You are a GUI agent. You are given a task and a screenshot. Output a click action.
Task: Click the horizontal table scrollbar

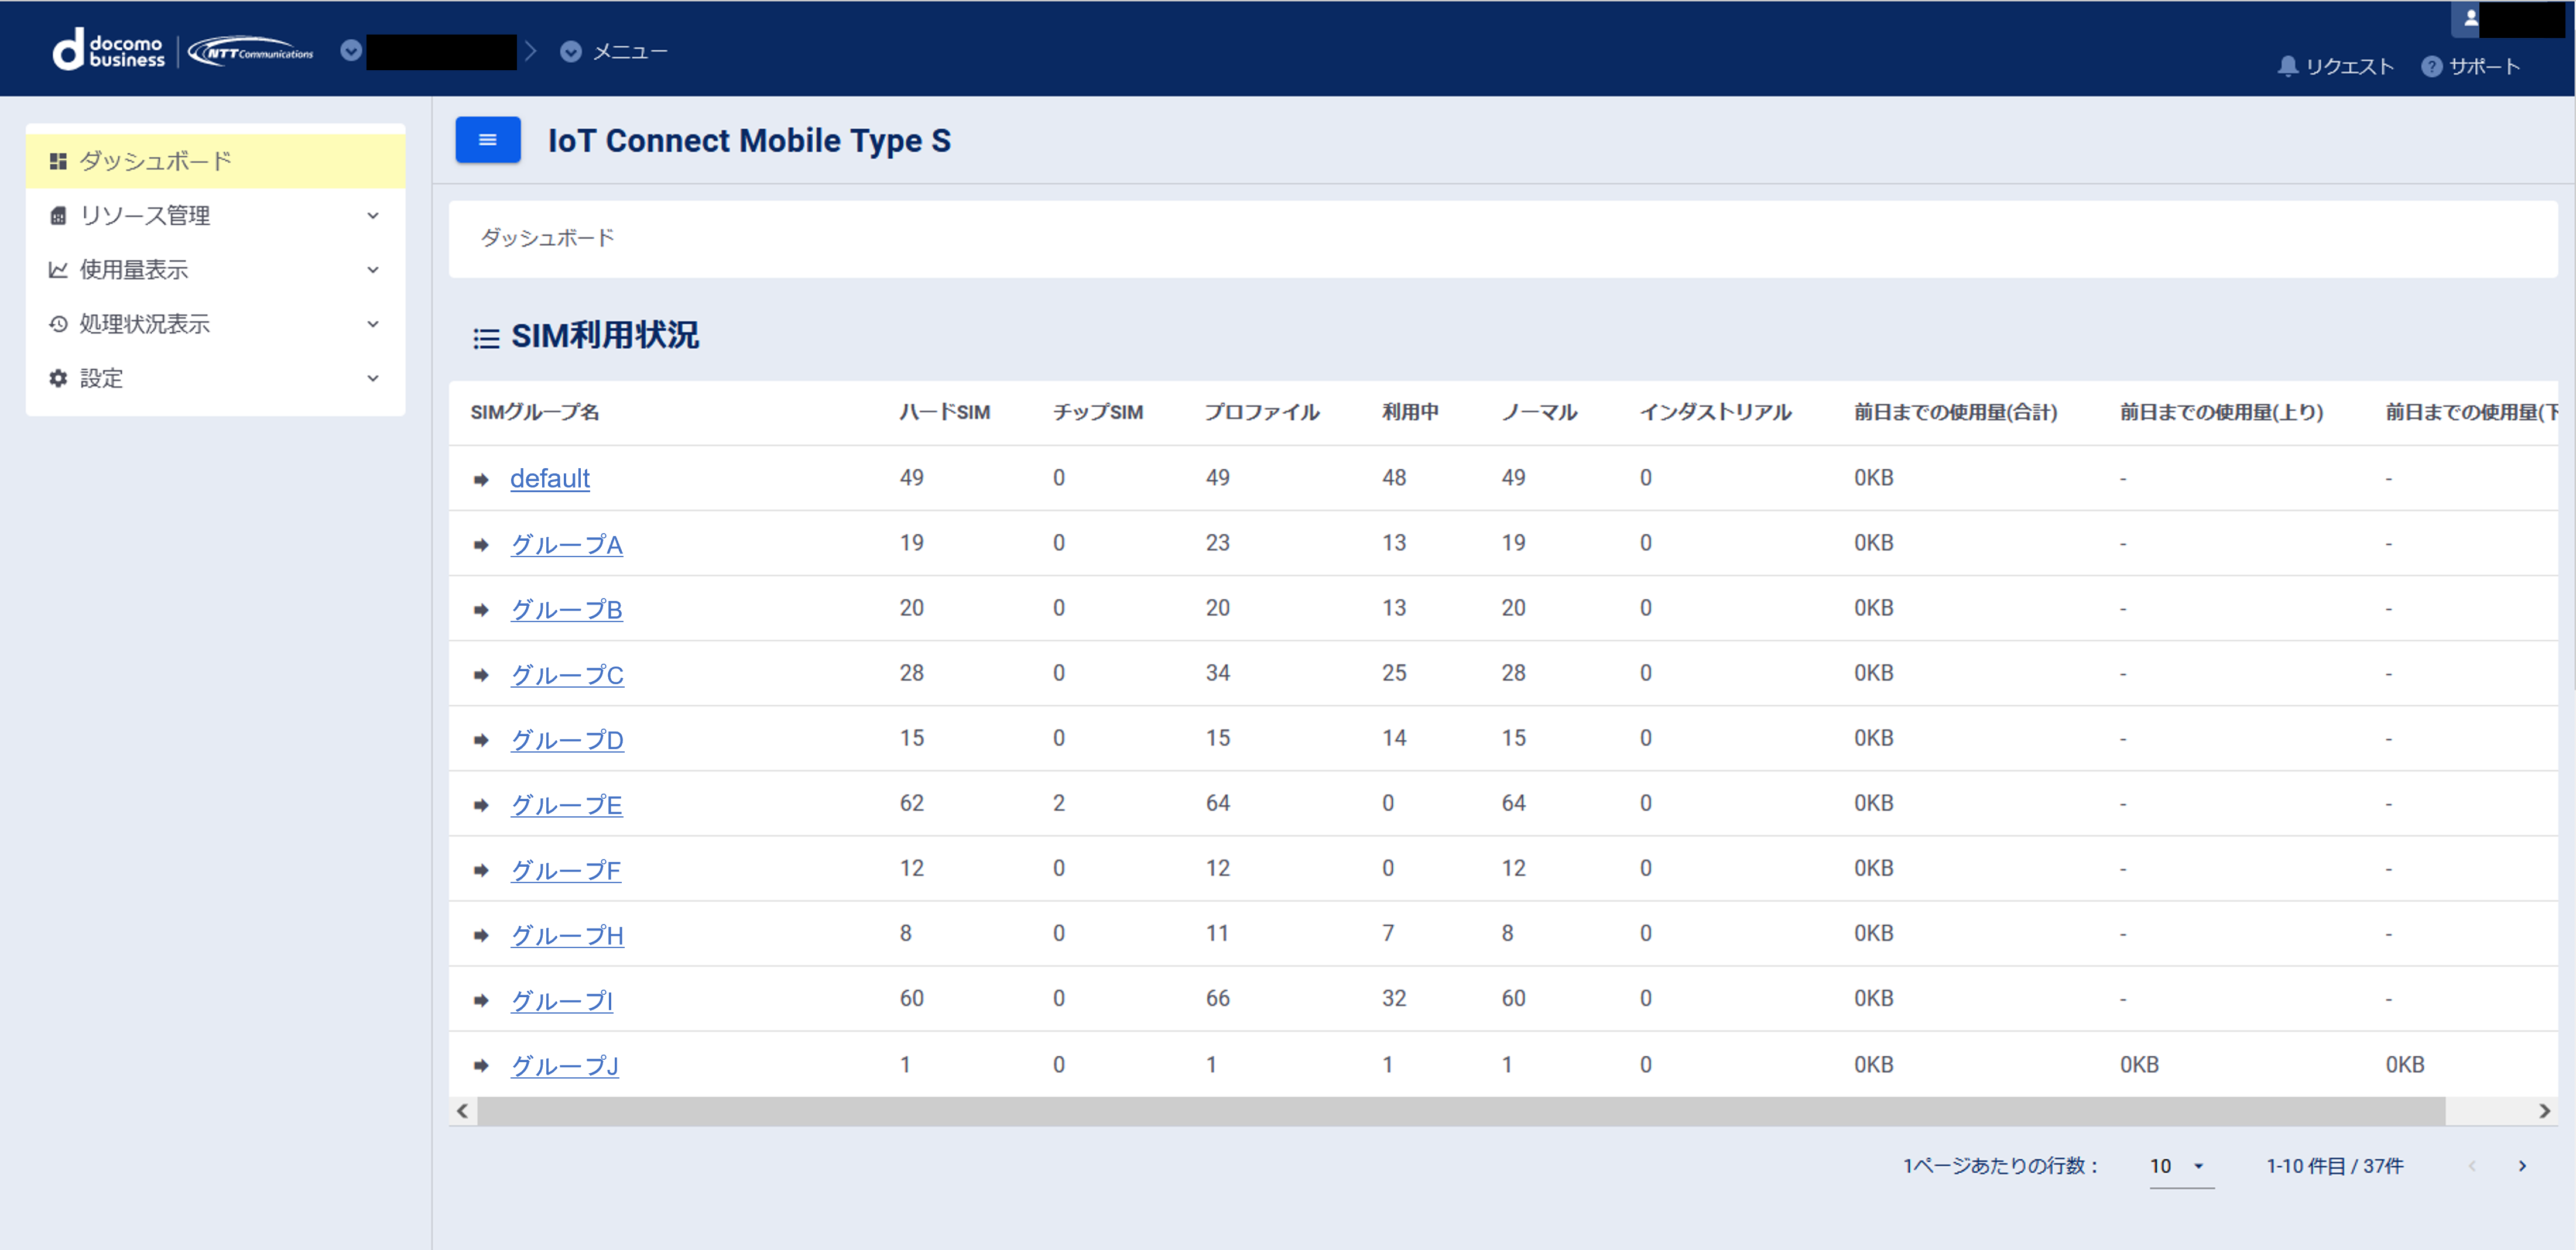(x=1460, y=1111)
